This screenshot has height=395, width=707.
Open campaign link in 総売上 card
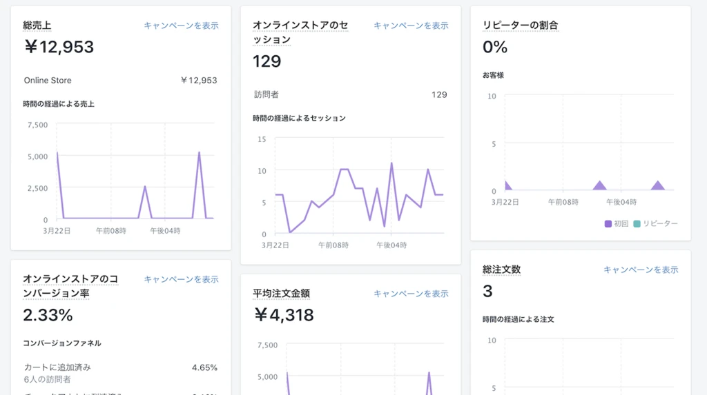tap(181, 26)
